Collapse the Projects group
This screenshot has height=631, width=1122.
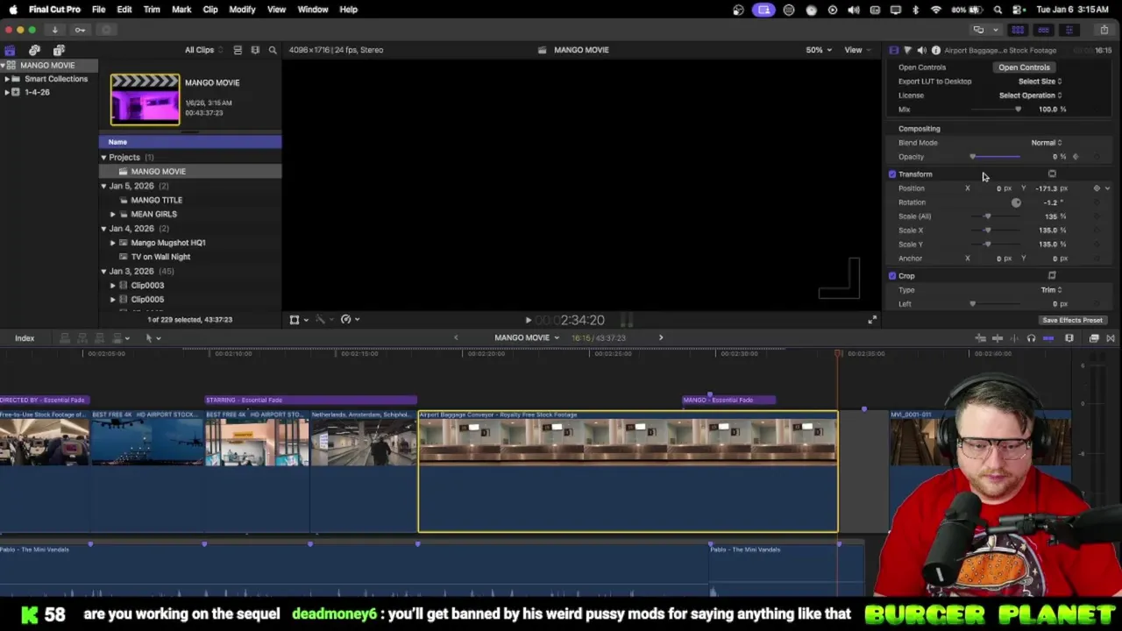[x=103, y=157]
